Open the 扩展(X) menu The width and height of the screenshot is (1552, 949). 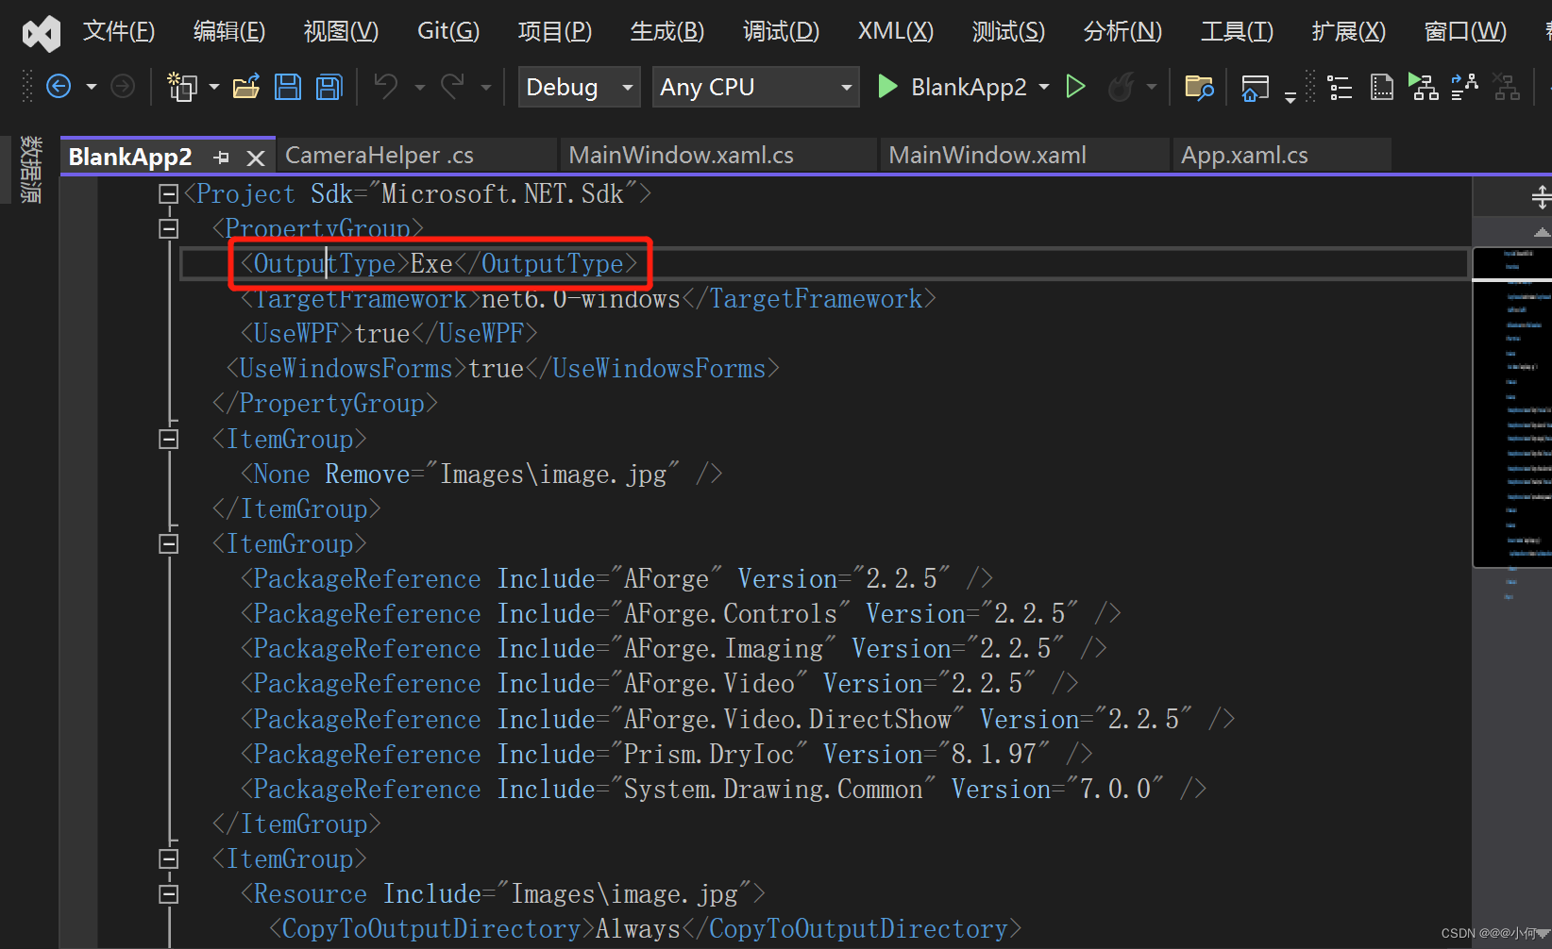tap(1349, 31)
